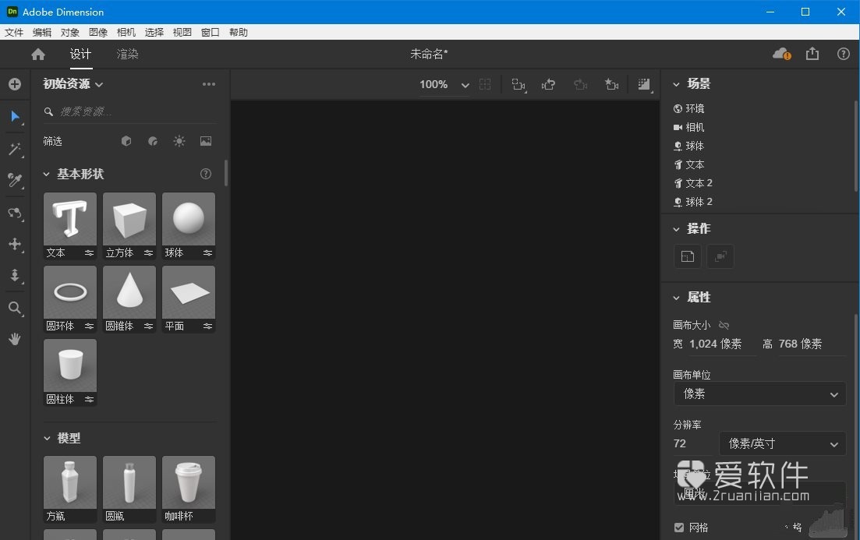Select the Dolly camera tool
The width and height of the screenshot is (860, 540).
pos(15,275)
